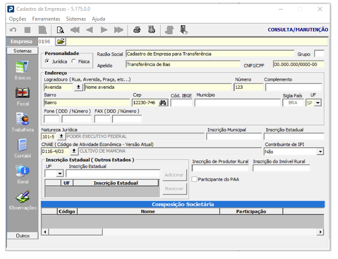Image resolution: width=338 pixels, height=259 pixels.
Task: Click the print preview magnifier icon
Action: coord(61,30)
